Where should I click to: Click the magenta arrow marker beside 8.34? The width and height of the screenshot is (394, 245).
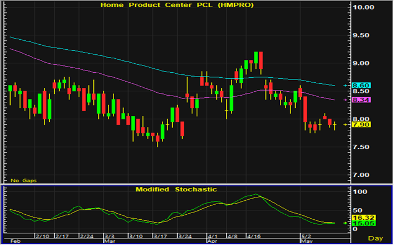(345, 100)
